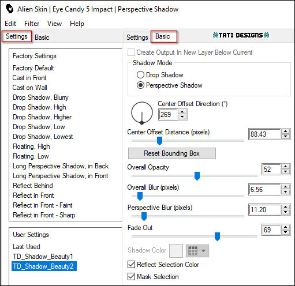295x286 pixels.
Task: Decrease Overall Opacity with down arrow
Action: [286, 172]
